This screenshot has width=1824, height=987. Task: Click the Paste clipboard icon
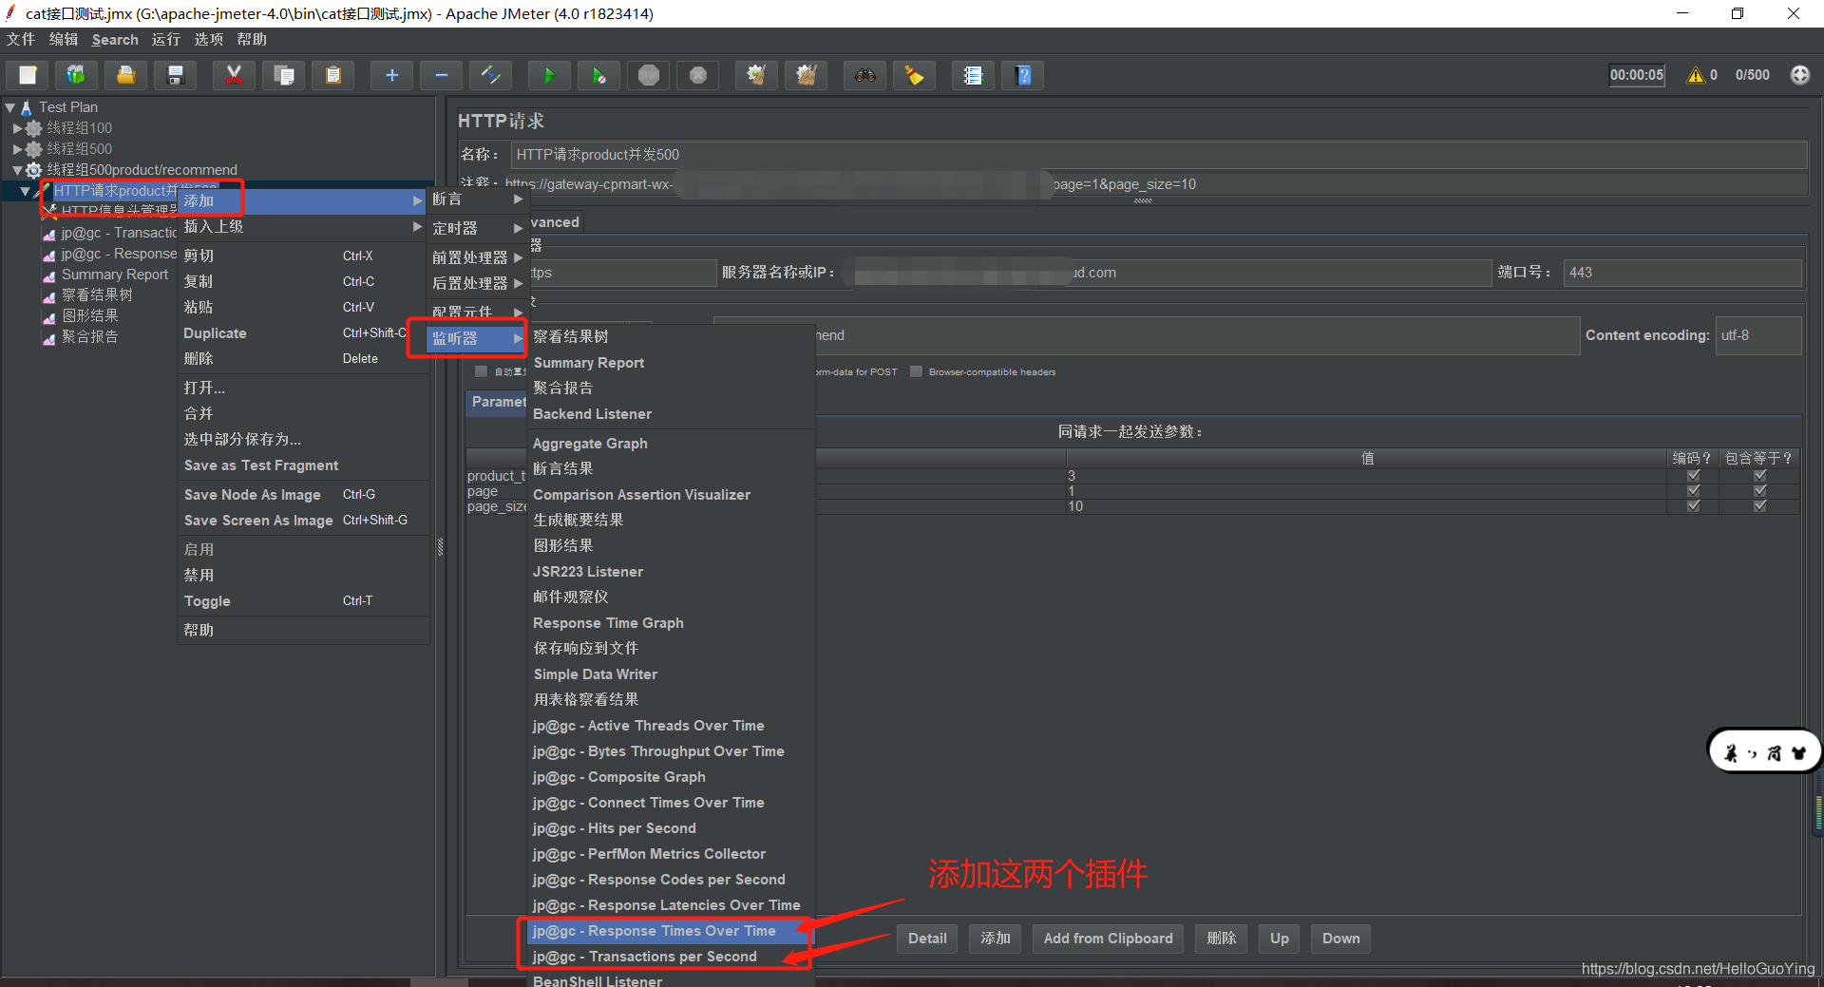point(332,75)
